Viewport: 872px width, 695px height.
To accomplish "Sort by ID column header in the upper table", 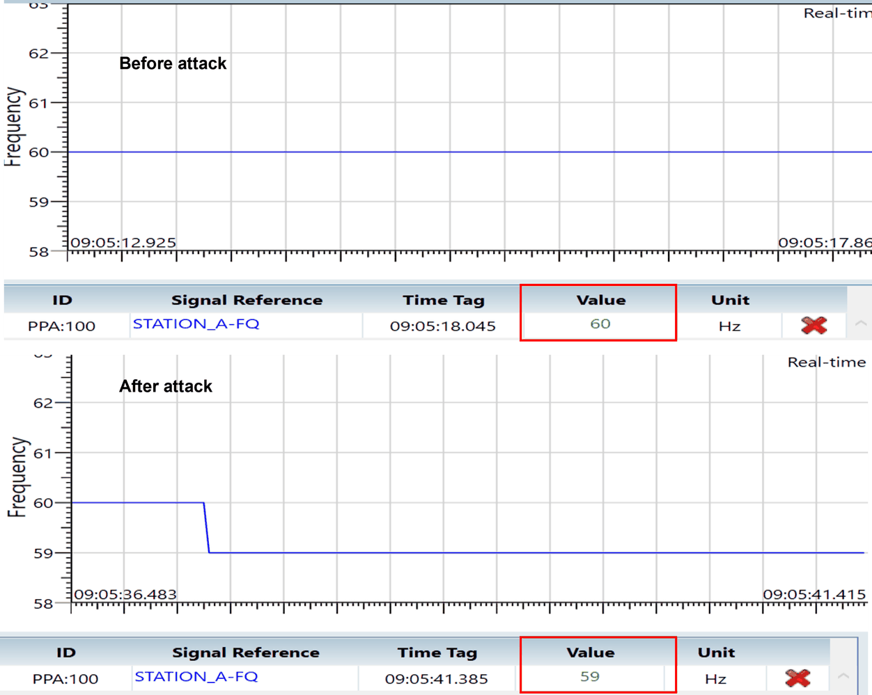I will pos(62,300).
